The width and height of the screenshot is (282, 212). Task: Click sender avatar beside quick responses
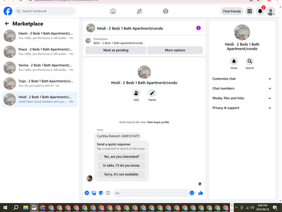(x=89, y=178)
